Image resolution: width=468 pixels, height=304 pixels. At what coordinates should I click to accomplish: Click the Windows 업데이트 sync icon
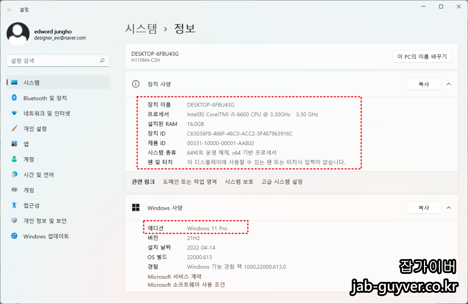coord(14,236)
